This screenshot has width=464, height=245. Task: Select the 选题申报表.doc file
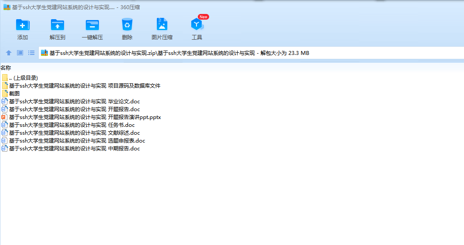73,141
